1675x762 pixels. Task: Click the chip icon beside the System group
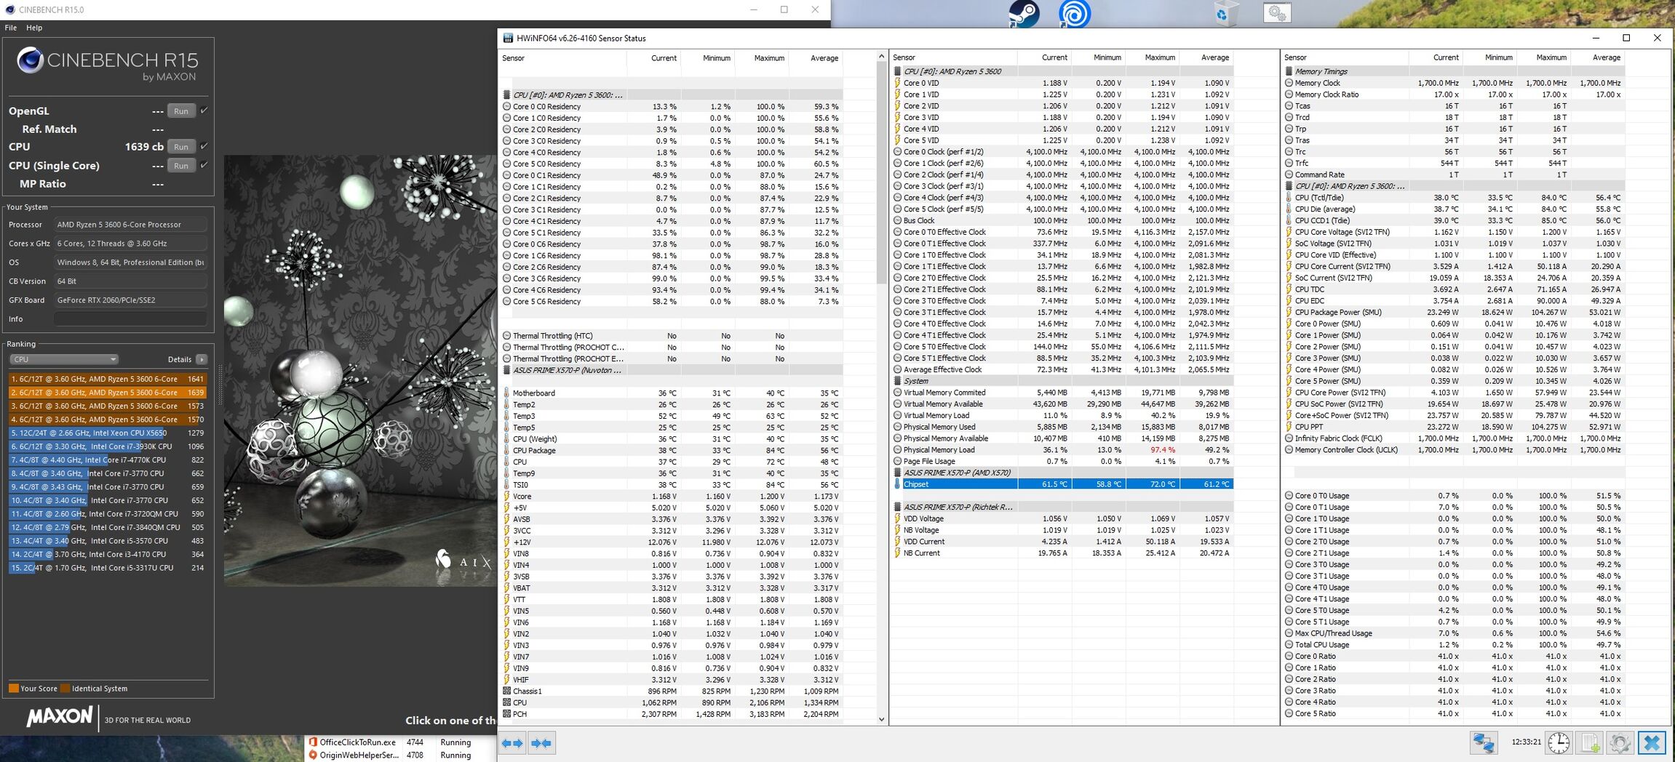[x=897, y=381]
